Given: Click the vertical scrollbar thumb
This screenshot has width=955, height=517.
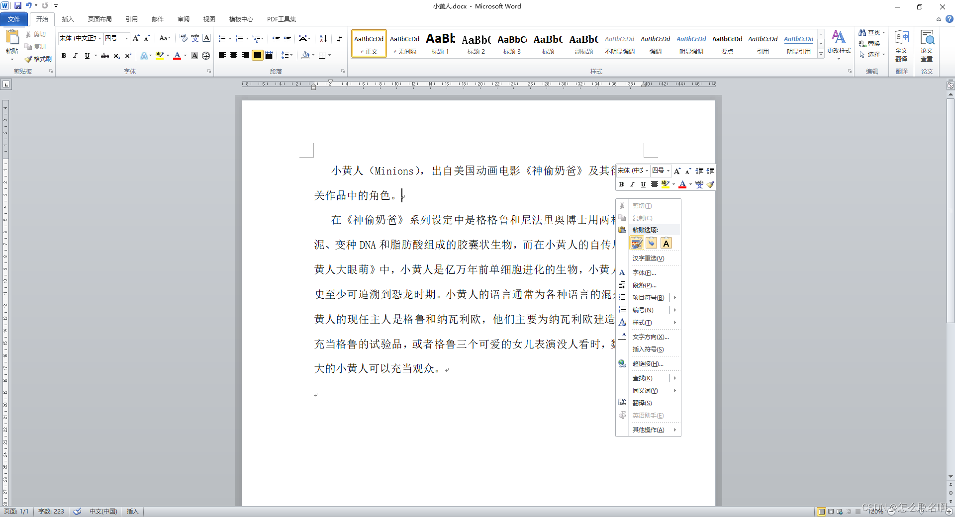Looking at the screenshot, I should (951, 211).
